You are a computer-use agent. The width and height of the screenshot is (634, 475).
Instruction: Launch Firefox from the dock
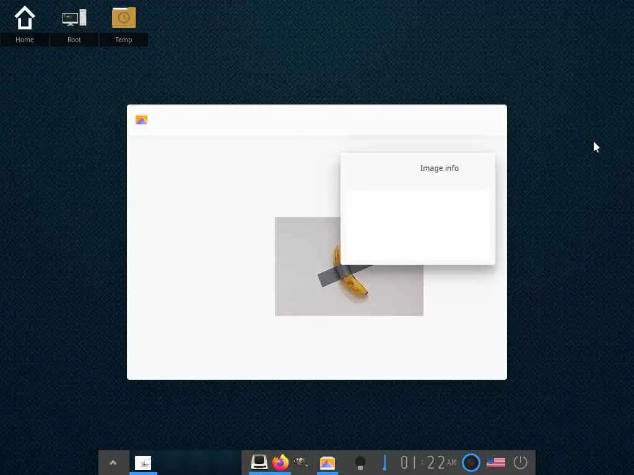280,463
